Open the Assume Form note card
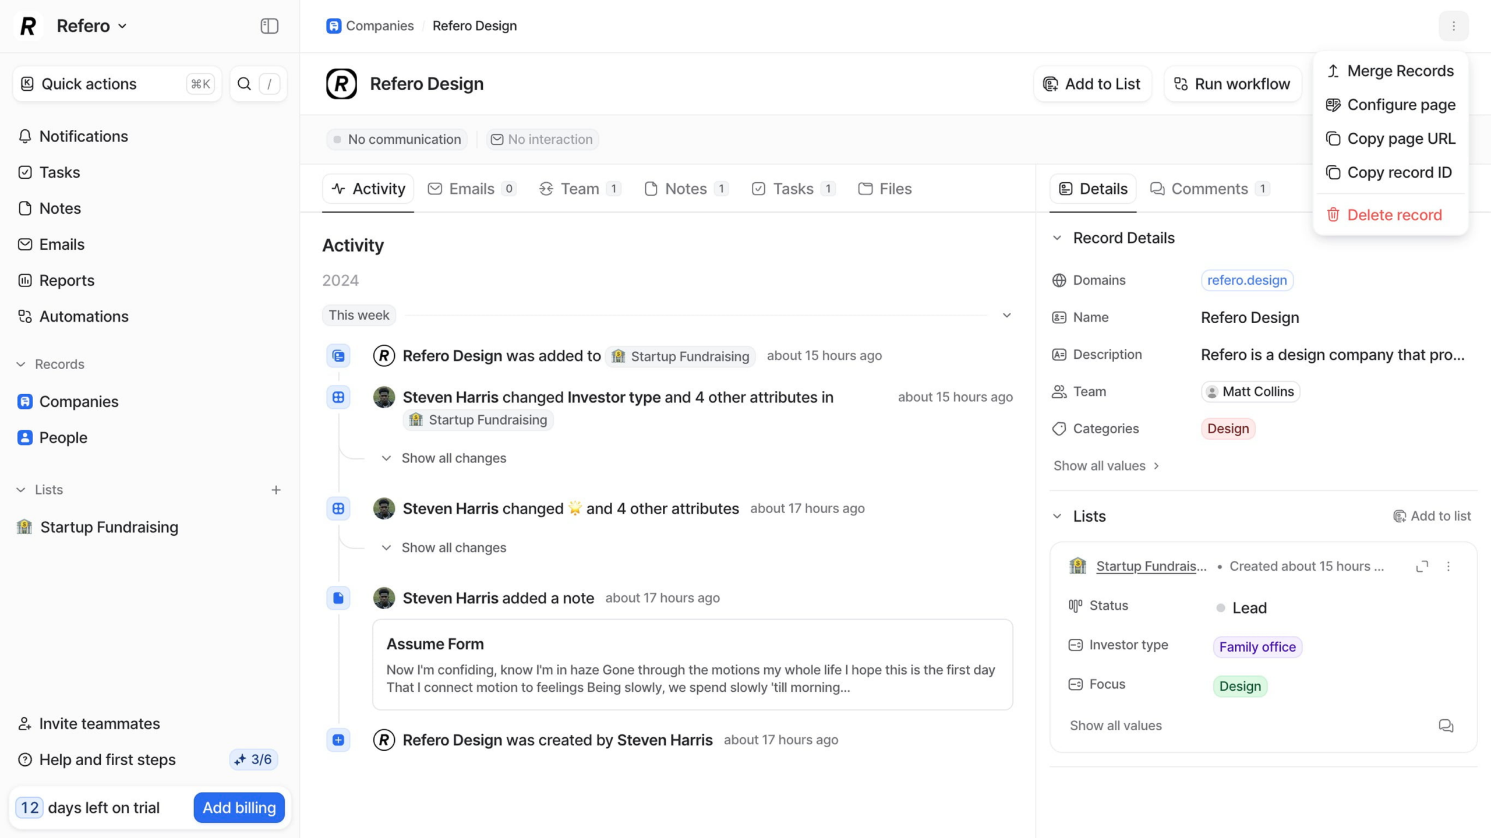The image size is (1491, 838). (692, 664)
